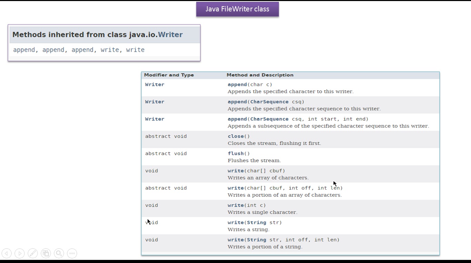Click CharSequence in the csq, int start row

(x=269, y=119)
